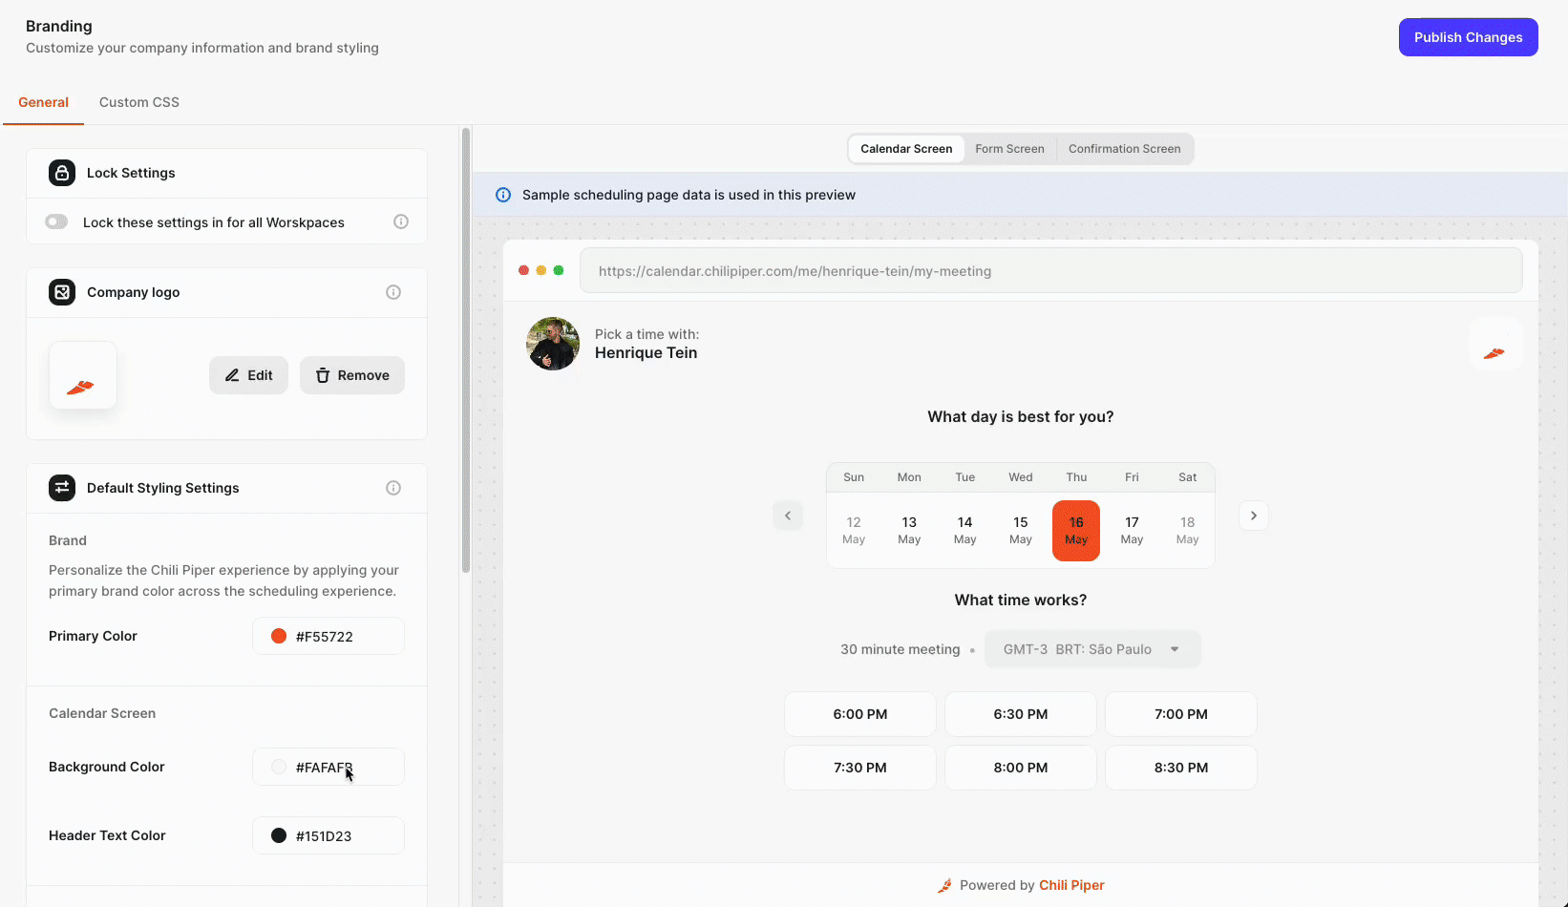This screenshot has height=907, width=1568.
Task: Click the preview URL address bar
Action: pyautogui.click(x=1051, y=271)
